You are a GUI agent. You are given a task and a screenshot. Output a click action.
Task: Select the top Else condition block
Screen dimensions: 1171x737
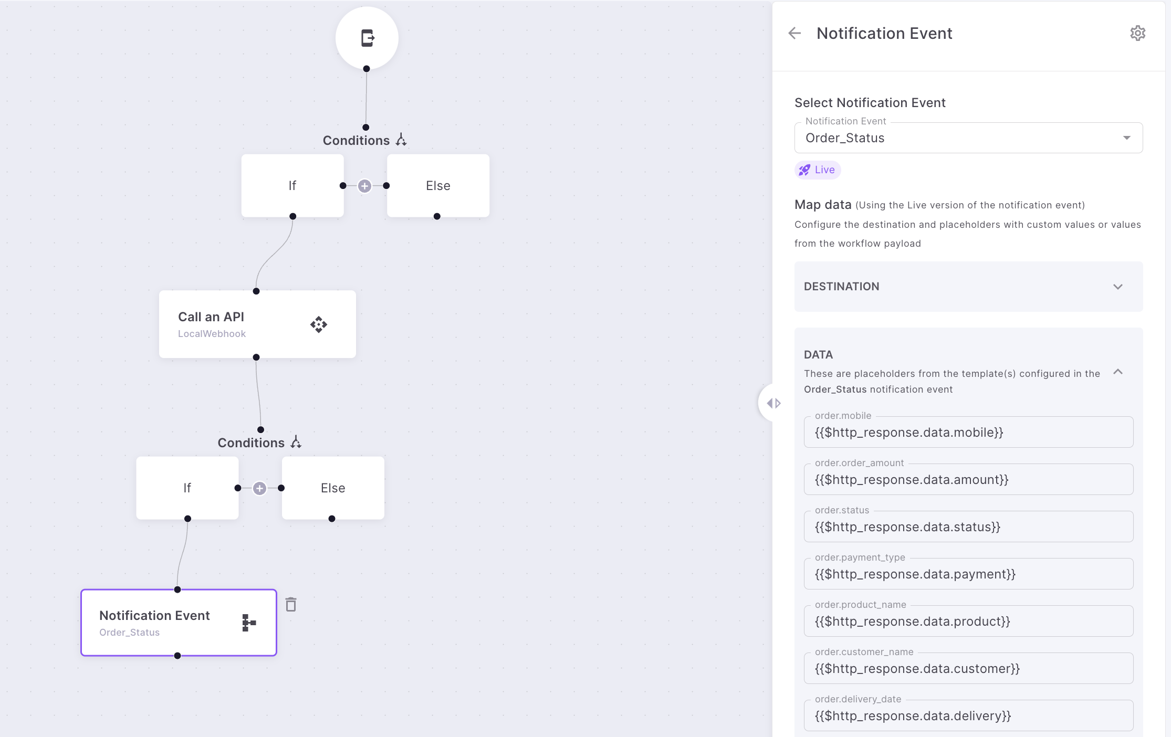[438, 186]
